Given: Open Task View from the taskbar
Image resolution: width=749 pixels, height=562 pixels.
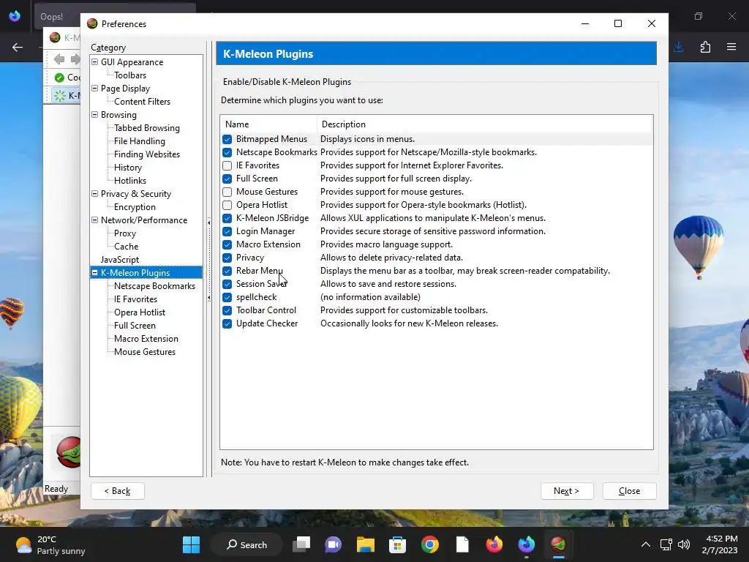Looking at the screenshot, I should click(x=302, y=544).
